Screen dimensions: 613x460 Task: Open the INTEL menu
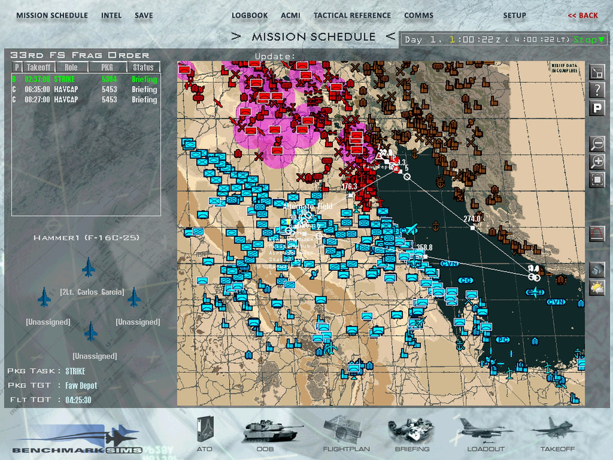tap(111, 16)
